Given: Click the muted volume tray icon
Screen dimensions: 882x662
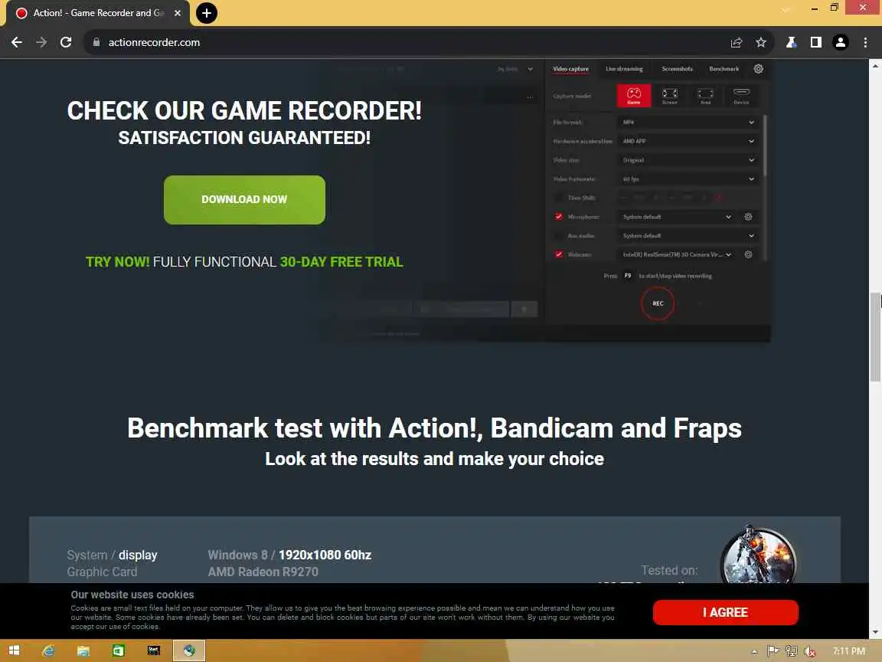Looking at the screenshot, I should pos(809,651).
